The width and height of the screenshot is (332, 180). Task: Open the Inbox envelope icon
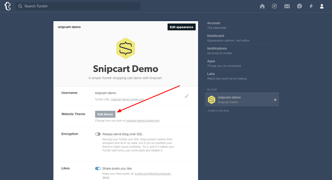pos(287,6)
